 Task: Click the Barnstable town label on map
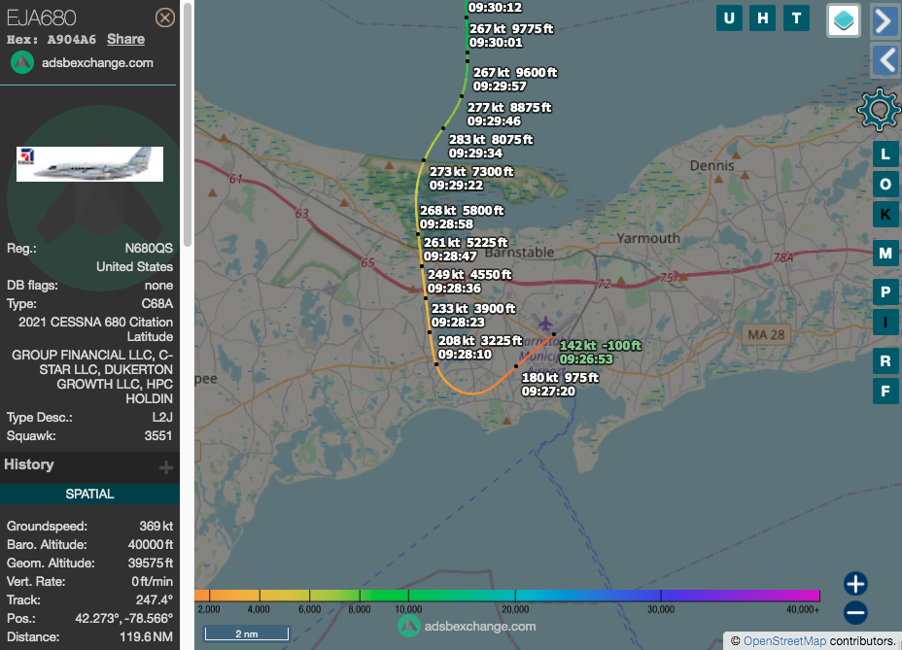tap(519, 253)
